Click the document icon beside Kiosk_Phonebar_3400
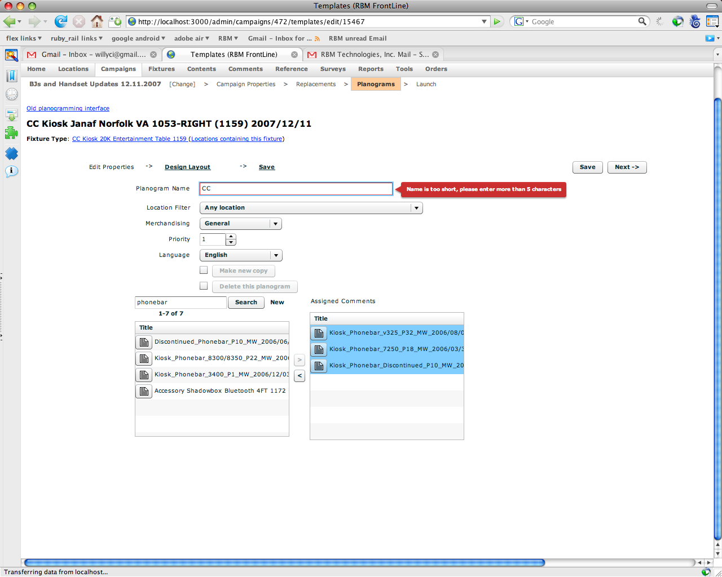The width and height of the screenshot is (722, 577). [x=143, y=374]
